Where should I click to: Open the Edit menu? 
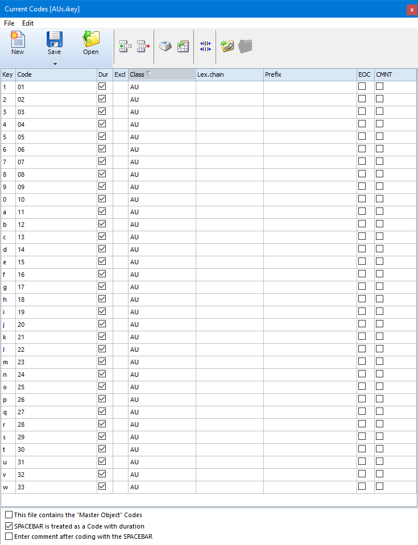pos(28,23)
